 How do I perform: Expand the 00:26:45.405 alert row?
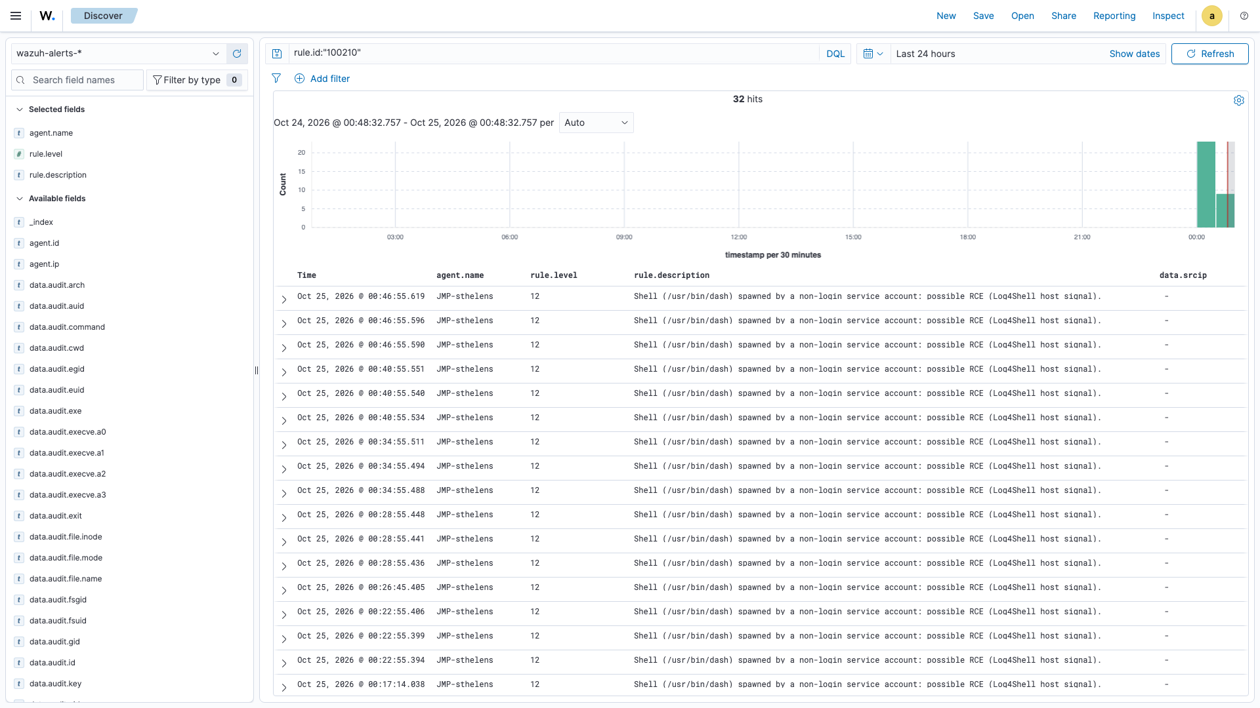284,590
